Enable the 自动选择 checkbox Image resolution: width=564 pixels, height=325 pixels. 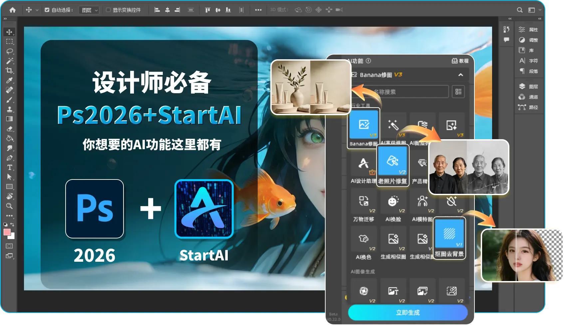(x=47, y=10)
